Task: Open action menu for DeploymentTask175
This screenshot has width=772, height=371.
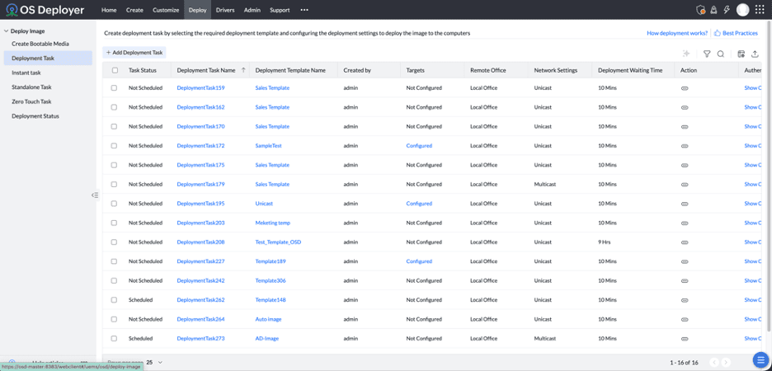Action: point(685,166)
